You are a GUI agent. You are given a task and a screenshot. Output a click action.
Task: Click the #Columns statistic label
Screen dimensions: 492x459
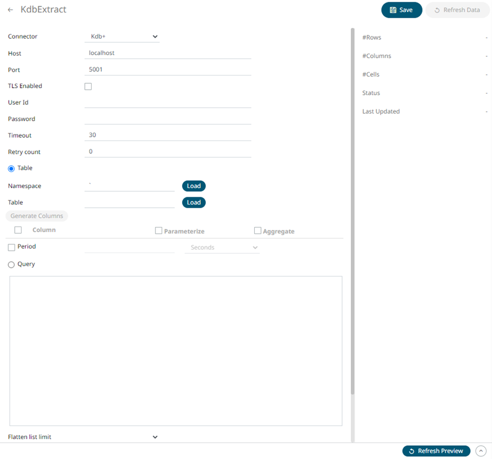coord(377,56)
